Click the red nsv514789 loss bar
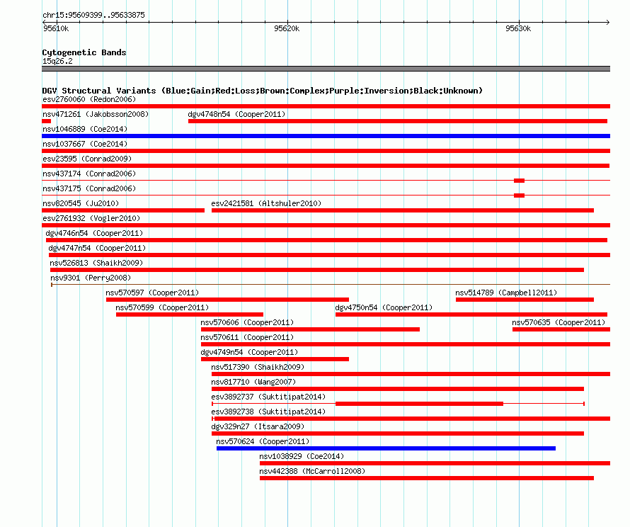The width and height of the screenshot is (630, 527). [525, 300]
